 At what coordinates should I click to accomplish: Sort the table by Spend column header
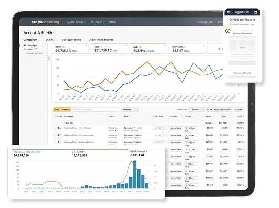pyautogui.click(x=208, y=116)
